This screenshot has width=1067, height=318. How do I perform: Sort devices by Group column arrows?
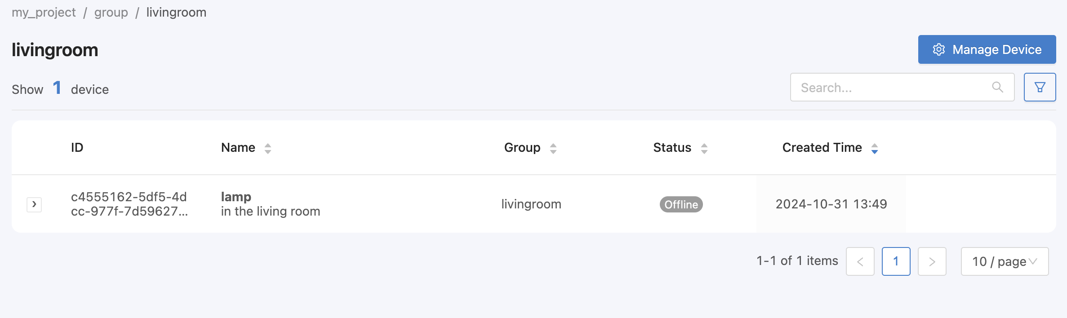pos(553,148)
